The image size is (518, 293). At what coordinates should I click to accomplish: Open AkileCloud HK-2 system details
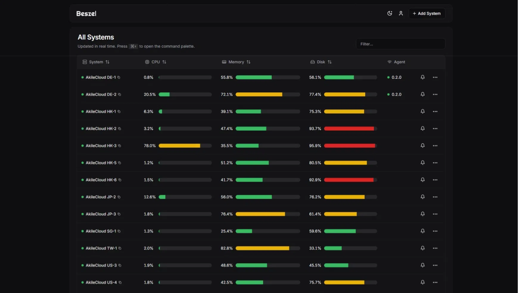(101, 129)
